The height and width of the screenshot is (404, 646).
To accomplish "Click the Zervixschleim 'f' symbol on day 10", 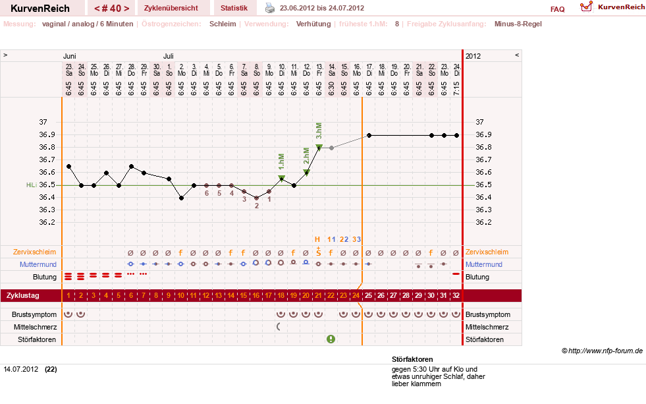I will coord(181,252).
